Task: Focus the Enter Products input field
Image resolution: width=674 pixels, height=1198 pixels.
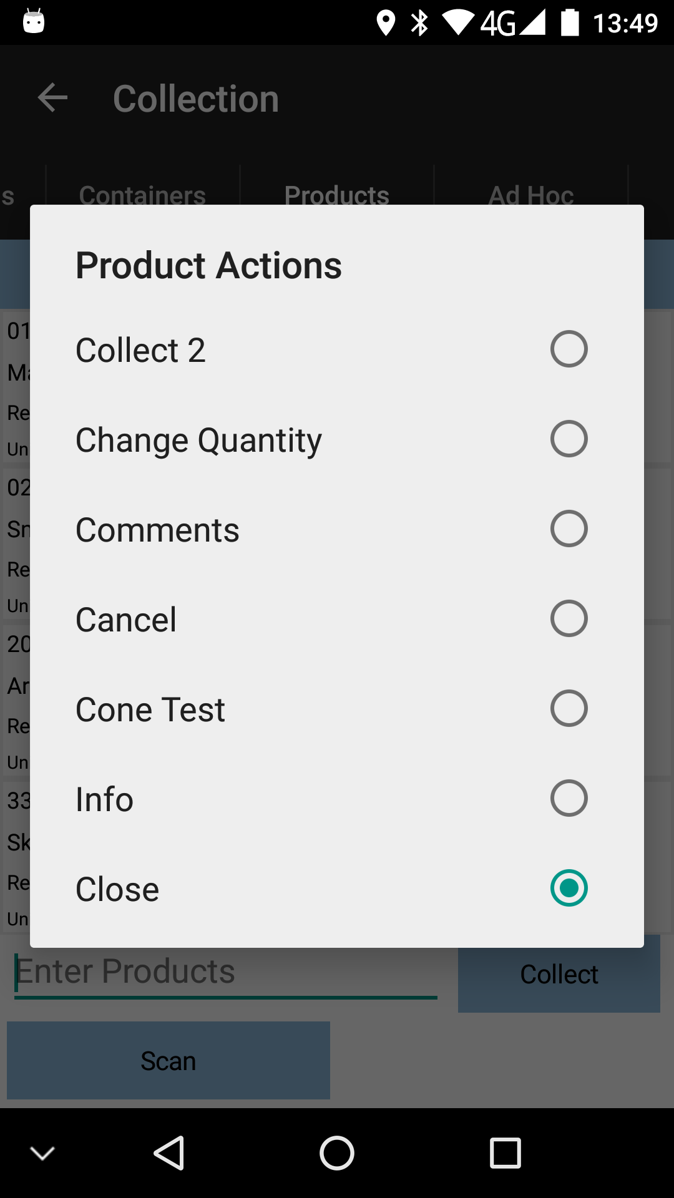Action: pyautogui.click(x=225, y=972)
